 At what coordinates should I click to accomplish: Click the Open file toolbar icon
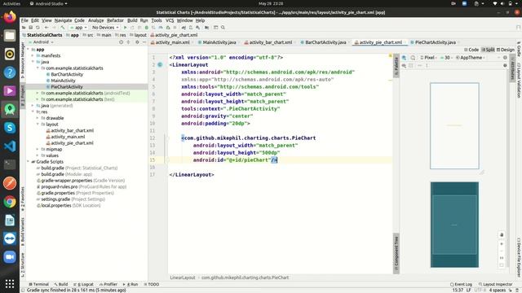click(24, 28)
